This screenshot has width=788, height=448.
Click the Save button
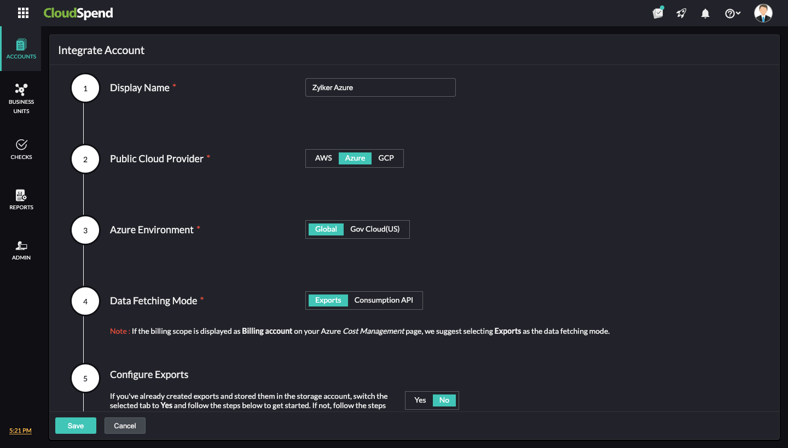[76, 426]
